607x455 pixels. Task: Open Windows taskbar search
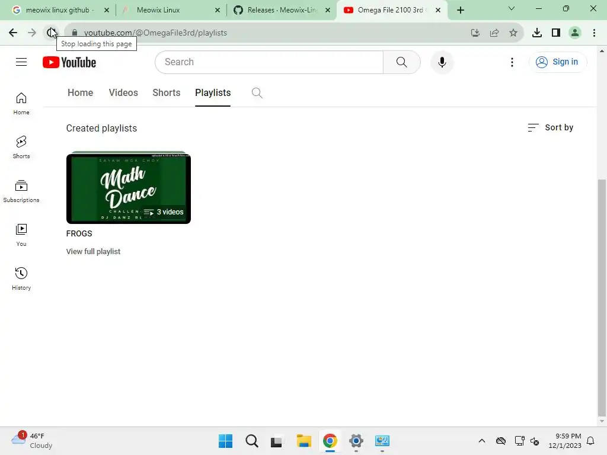tap(251, 441)
